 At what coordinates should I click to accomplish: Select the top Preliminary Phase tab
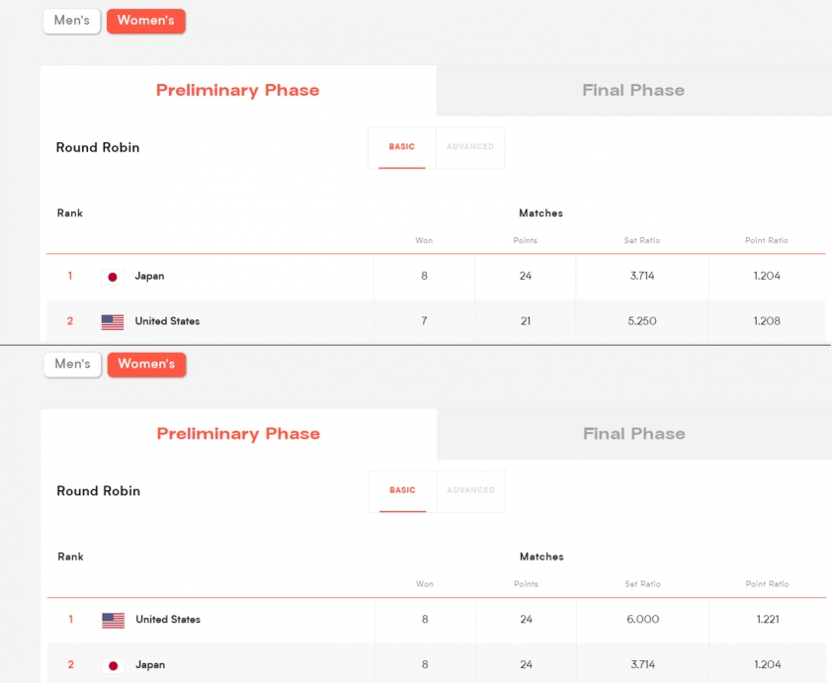(238, 90)
